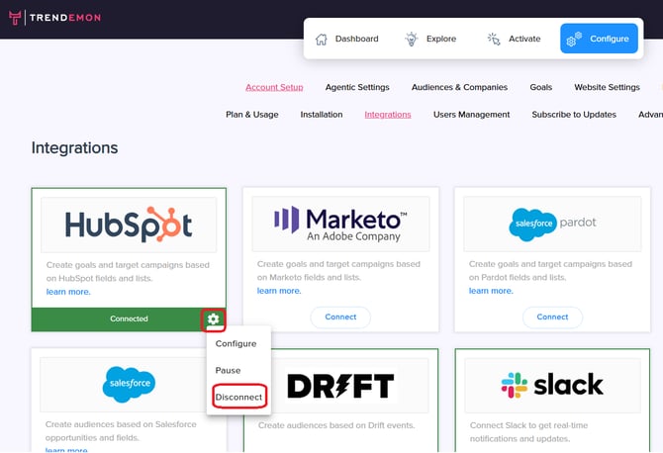Click the HubSpot logo card image
Image resolution: width=663 pixels, height=453 pixels.
(x=129, y=225)
